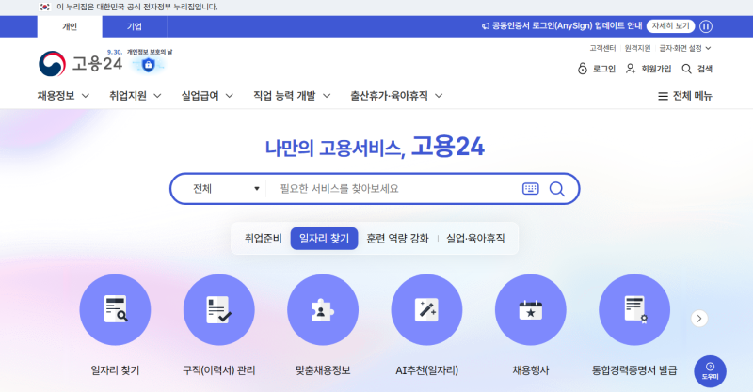Open search via the 검색 magnifier
The width and height of the screenshot is (753, 392).
pyautogui.click(x=687, y=69)
